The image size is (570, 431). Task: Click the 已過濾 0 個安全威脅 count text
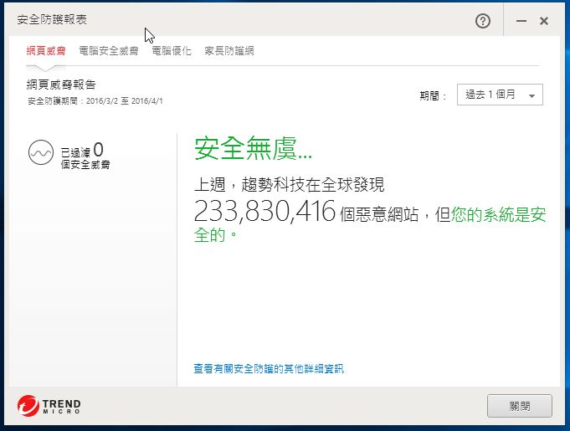pos(85,156)
